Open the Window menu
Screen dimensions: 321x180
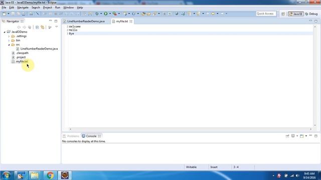tap(68, 7)
